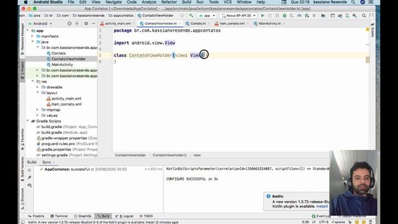This screenshot has height=224, width=398.
Task: Open the VCS menu
Action: coord(228,2)
